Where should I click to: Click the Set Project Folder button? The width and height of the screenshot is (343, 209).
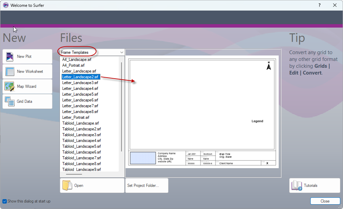[x=147, y=186]
